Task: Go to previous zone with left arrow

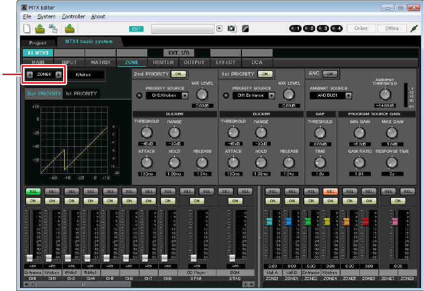Action: pos(30,75)
